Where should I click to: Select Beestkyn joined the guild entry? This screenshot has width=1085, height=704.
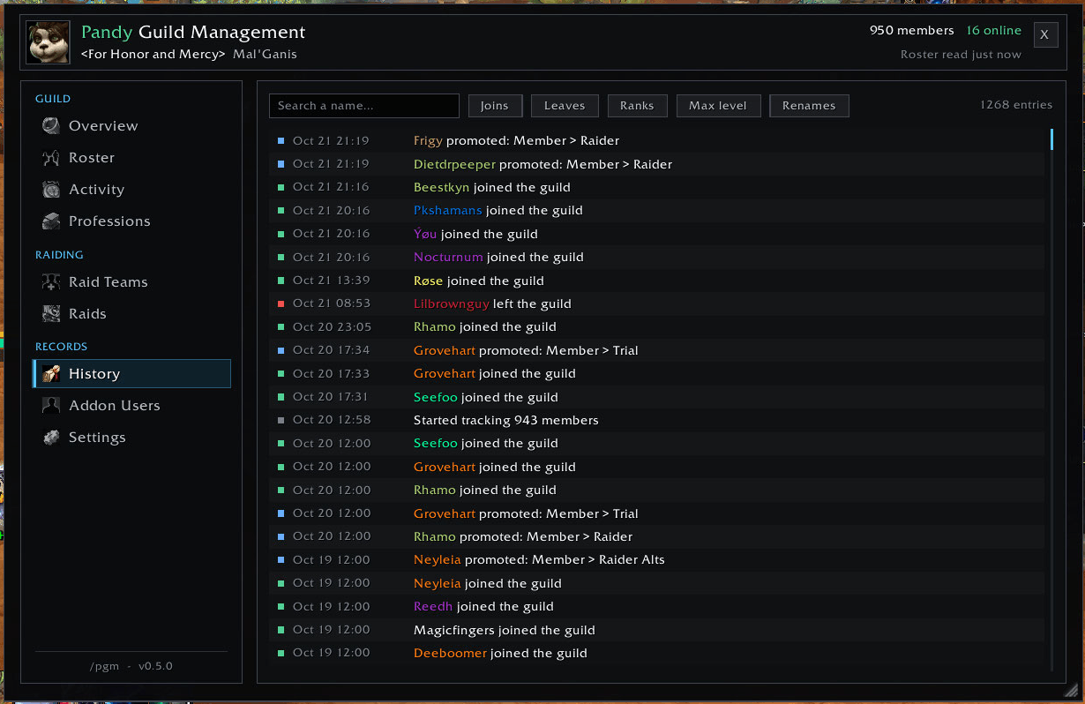click(657, 187)
